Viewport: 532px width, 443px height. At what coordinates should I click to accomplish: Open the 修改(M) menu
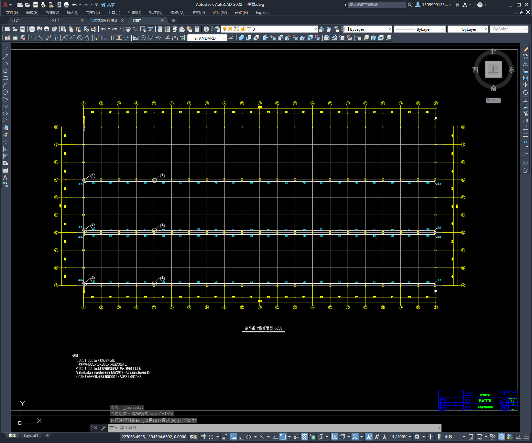click(x=177, y=13)
